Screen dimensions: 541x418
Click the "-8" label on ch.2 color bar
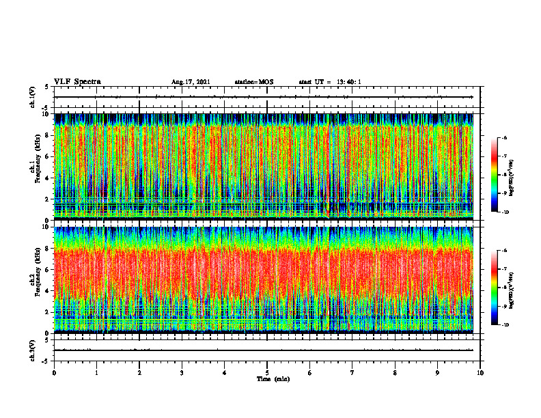click(504, 288)
